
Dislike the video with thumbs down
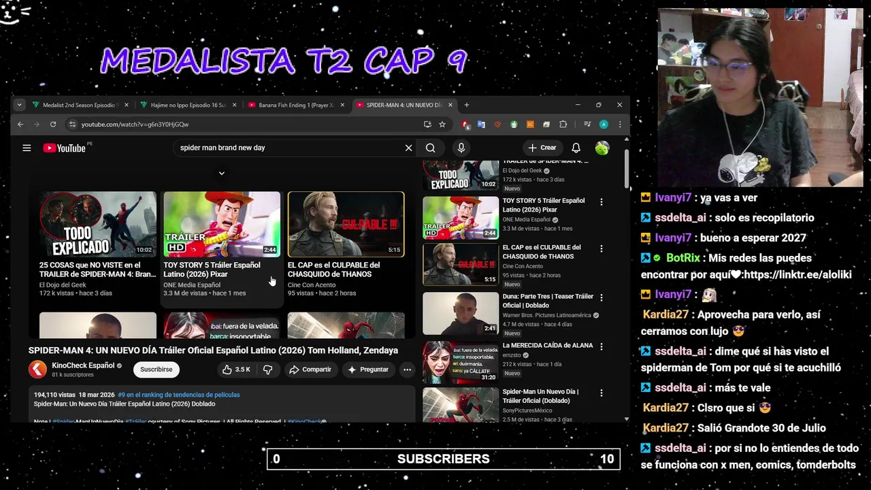(267, 370)
